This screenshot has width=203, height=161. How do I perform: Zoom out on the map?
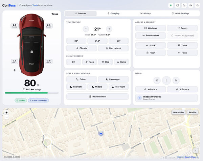6,117
